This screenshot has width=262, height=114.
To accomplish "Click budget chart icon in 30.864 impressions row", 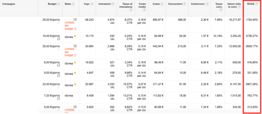I will [75, 46].
